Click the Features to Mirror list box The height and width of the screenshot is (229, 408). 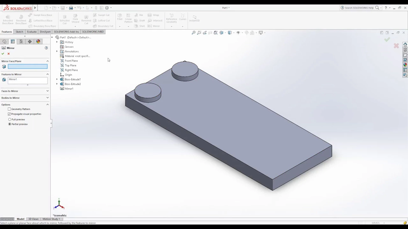tap(28, 81)
